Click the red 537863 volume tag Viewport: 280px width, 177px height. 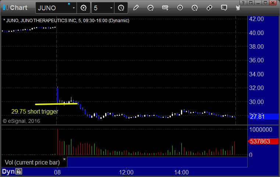tap(263, 141)
